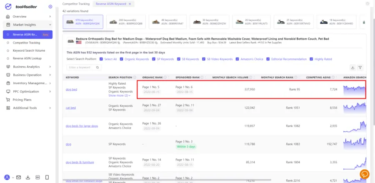Uncheck Highly Rated filter
Viewport: 375px width, 183px height.
tap(311, 59)
